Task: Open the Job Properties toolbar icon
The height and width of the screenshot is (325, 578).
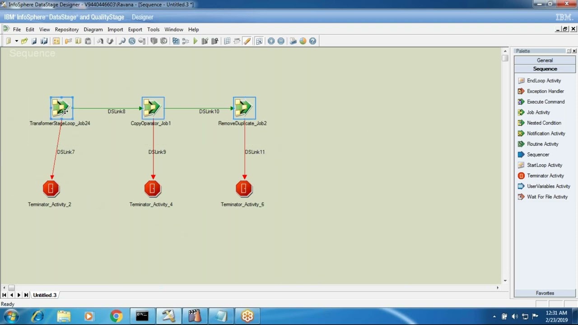Action: click(x=56, y=41)
